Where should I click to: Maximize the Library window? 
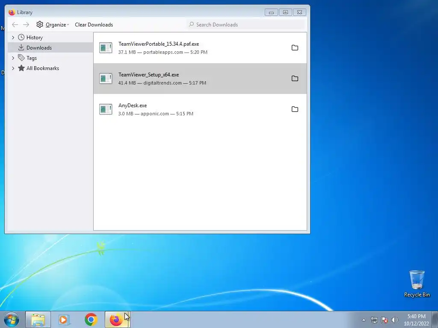tap(285, 12)
